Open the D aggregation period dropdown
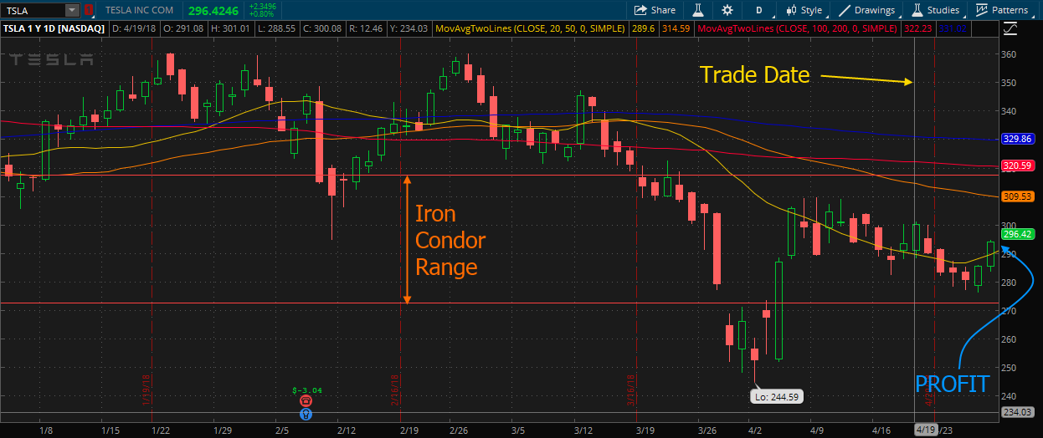The image size is (1043, 438). pyautogui.click(x=759, y=11)
